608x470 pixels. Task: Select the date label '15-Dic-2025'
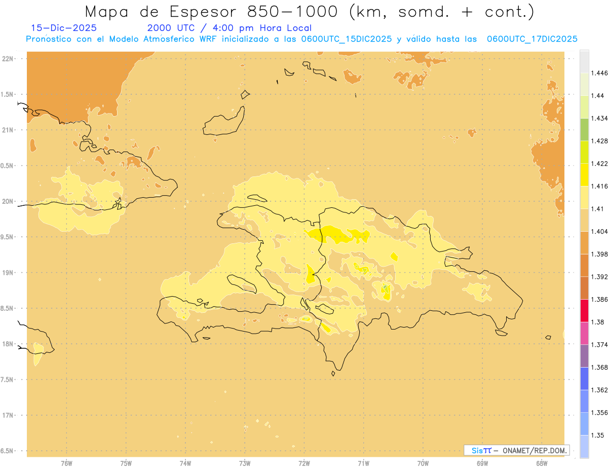tap(64, 28)
